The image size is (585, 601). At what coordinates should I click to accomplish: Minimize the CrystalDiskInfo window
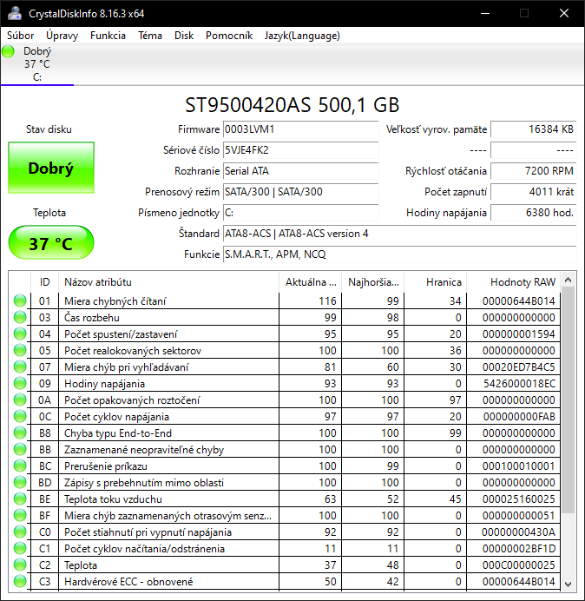(485, 13)
